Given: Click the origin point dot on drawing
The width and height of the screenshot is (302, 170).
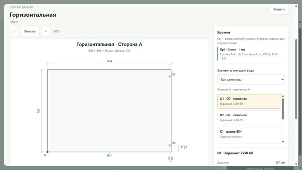Looking at the screenshot, I should [47, 152].
